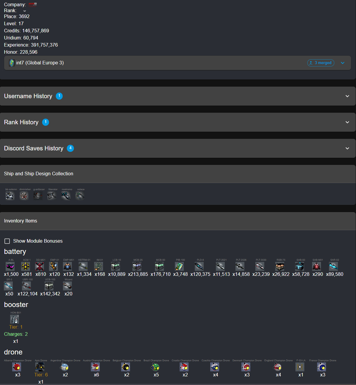Image resolution: width=356 pixels, height=385 pixels.
Task: Select the DD-M01 battery icon
Action: [x=40, y=266]
